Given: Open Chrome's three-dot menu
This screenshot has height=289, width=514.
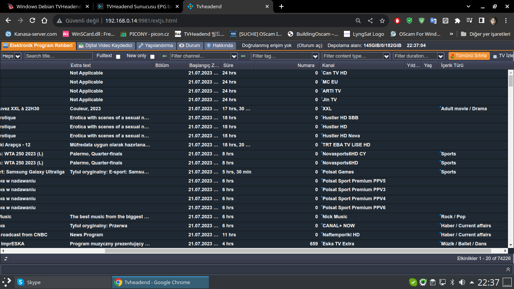Looking at the screenshot, I should click(505, 21).
